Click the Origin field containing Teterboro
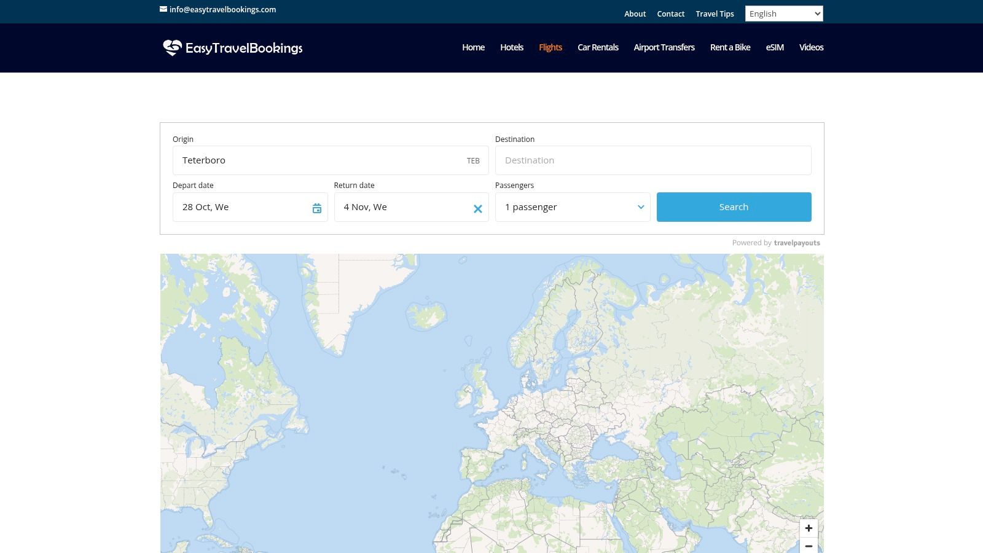 331,160
